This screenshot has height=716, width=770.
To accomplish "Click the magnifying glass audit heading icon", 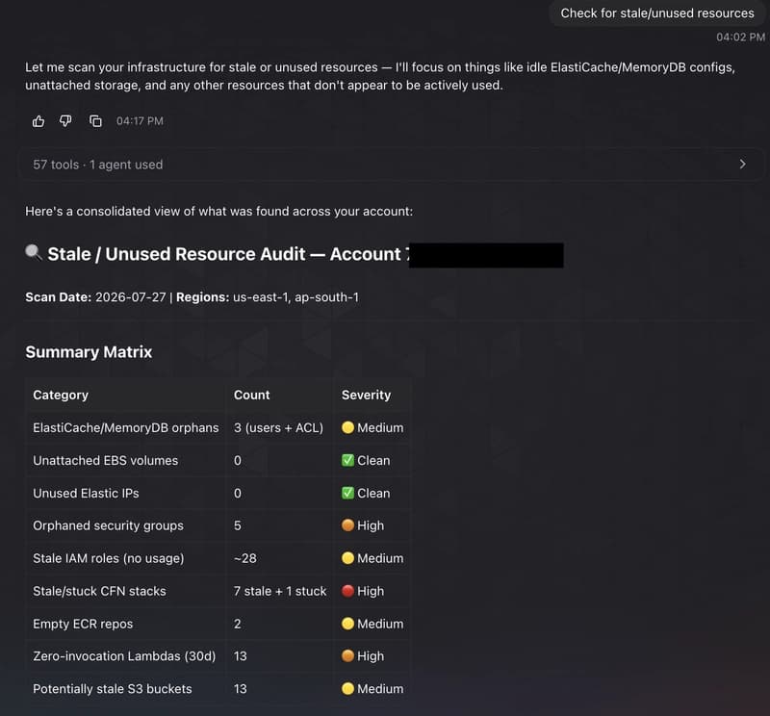I will pyautogui.click(x=34, y=253).
